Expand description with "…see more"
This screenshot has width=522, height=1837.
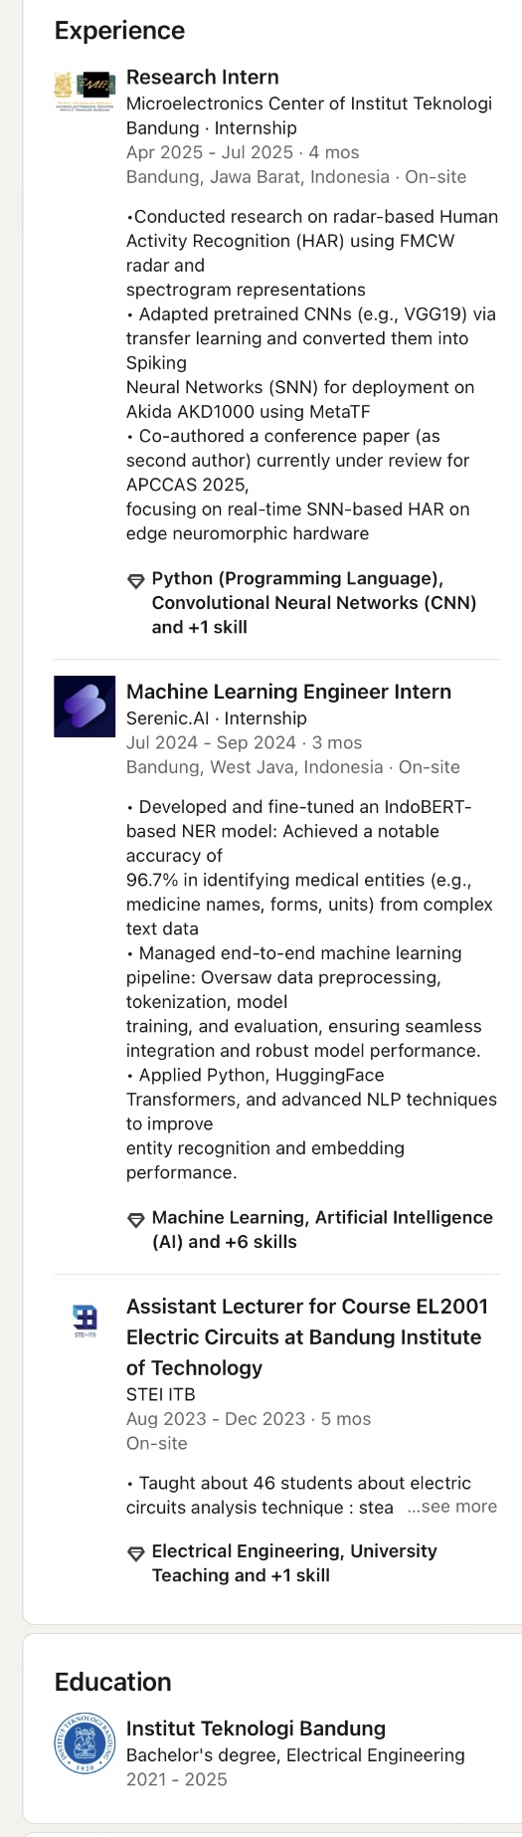[451, 1507]
